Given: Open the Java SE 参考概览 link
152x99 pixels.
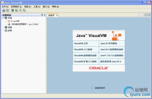Looking at the screenshot, I should [x=109, y=44].
